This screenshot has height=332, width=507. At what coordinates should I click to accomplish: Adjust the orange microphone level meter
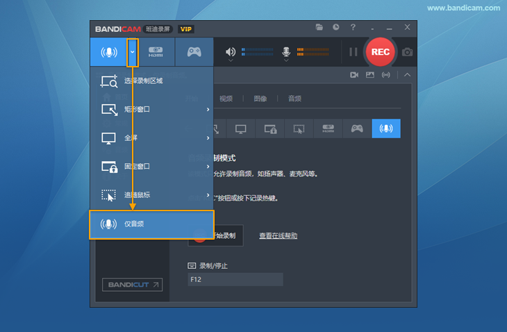point(313,51)
